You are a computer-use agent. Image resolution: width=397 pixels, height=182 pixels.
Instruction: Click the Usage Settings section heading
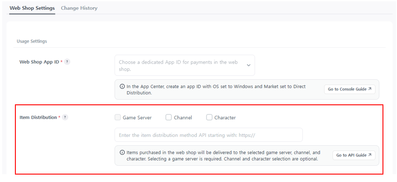point(32,41)
